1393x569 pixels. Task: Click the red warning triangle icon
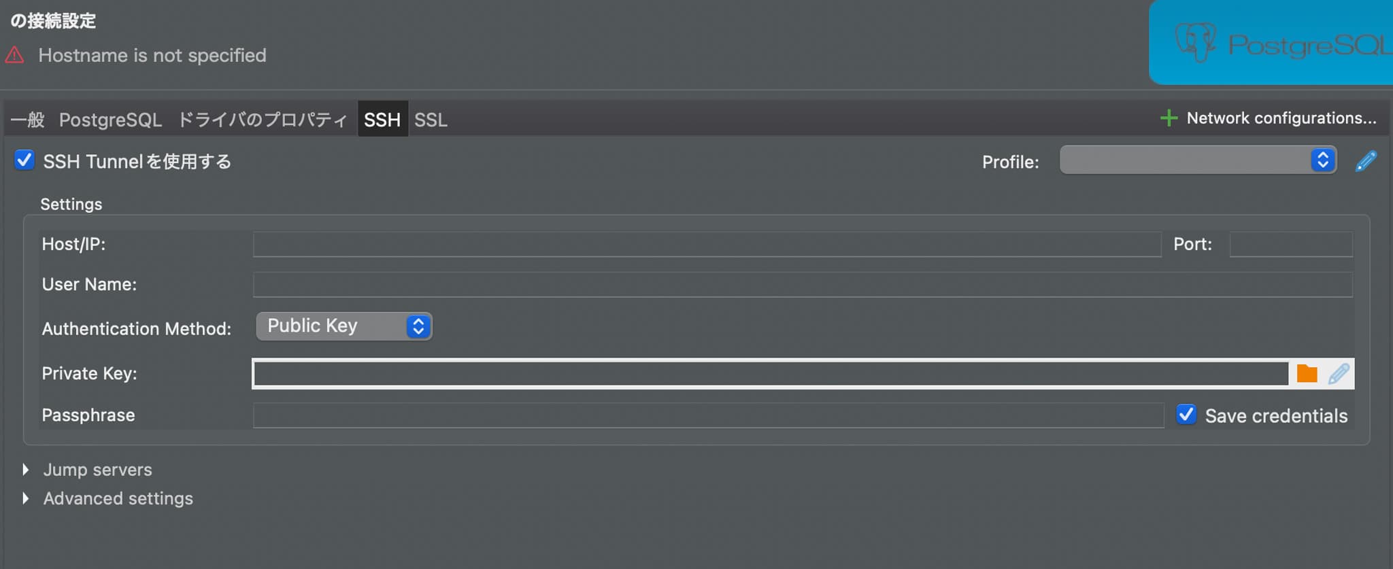pyautogui.click(x=14, y=55)
